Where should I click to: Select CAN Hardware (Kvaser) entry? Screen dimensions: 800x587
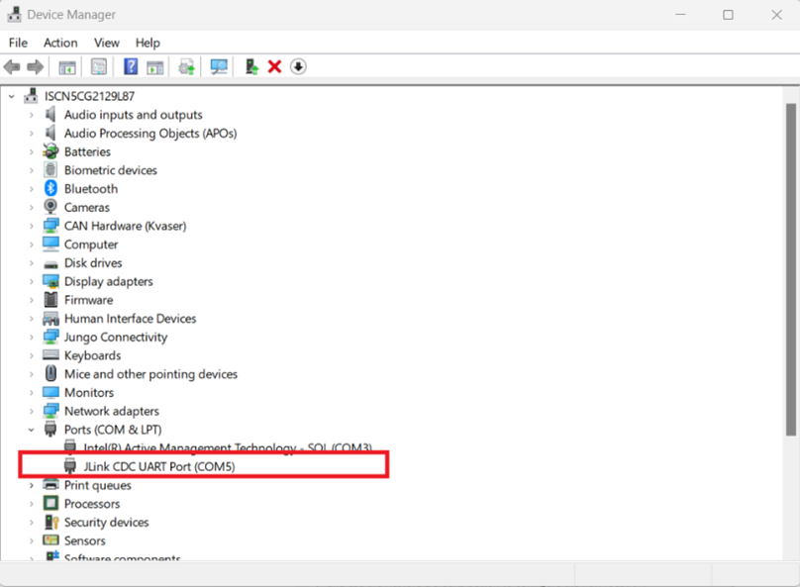click(125, 226)
